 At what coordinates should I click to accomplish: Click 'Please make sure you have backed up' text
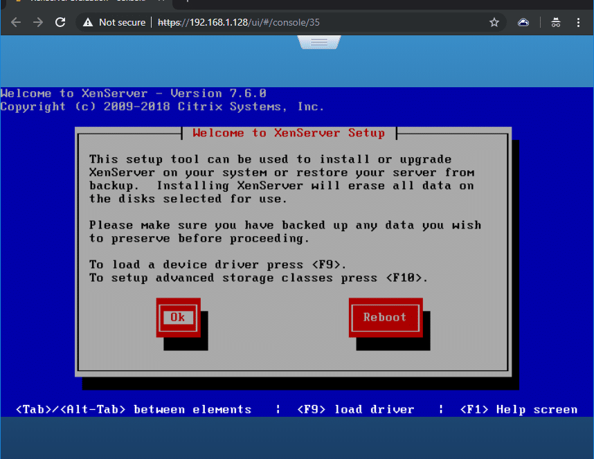click(285, 232)
